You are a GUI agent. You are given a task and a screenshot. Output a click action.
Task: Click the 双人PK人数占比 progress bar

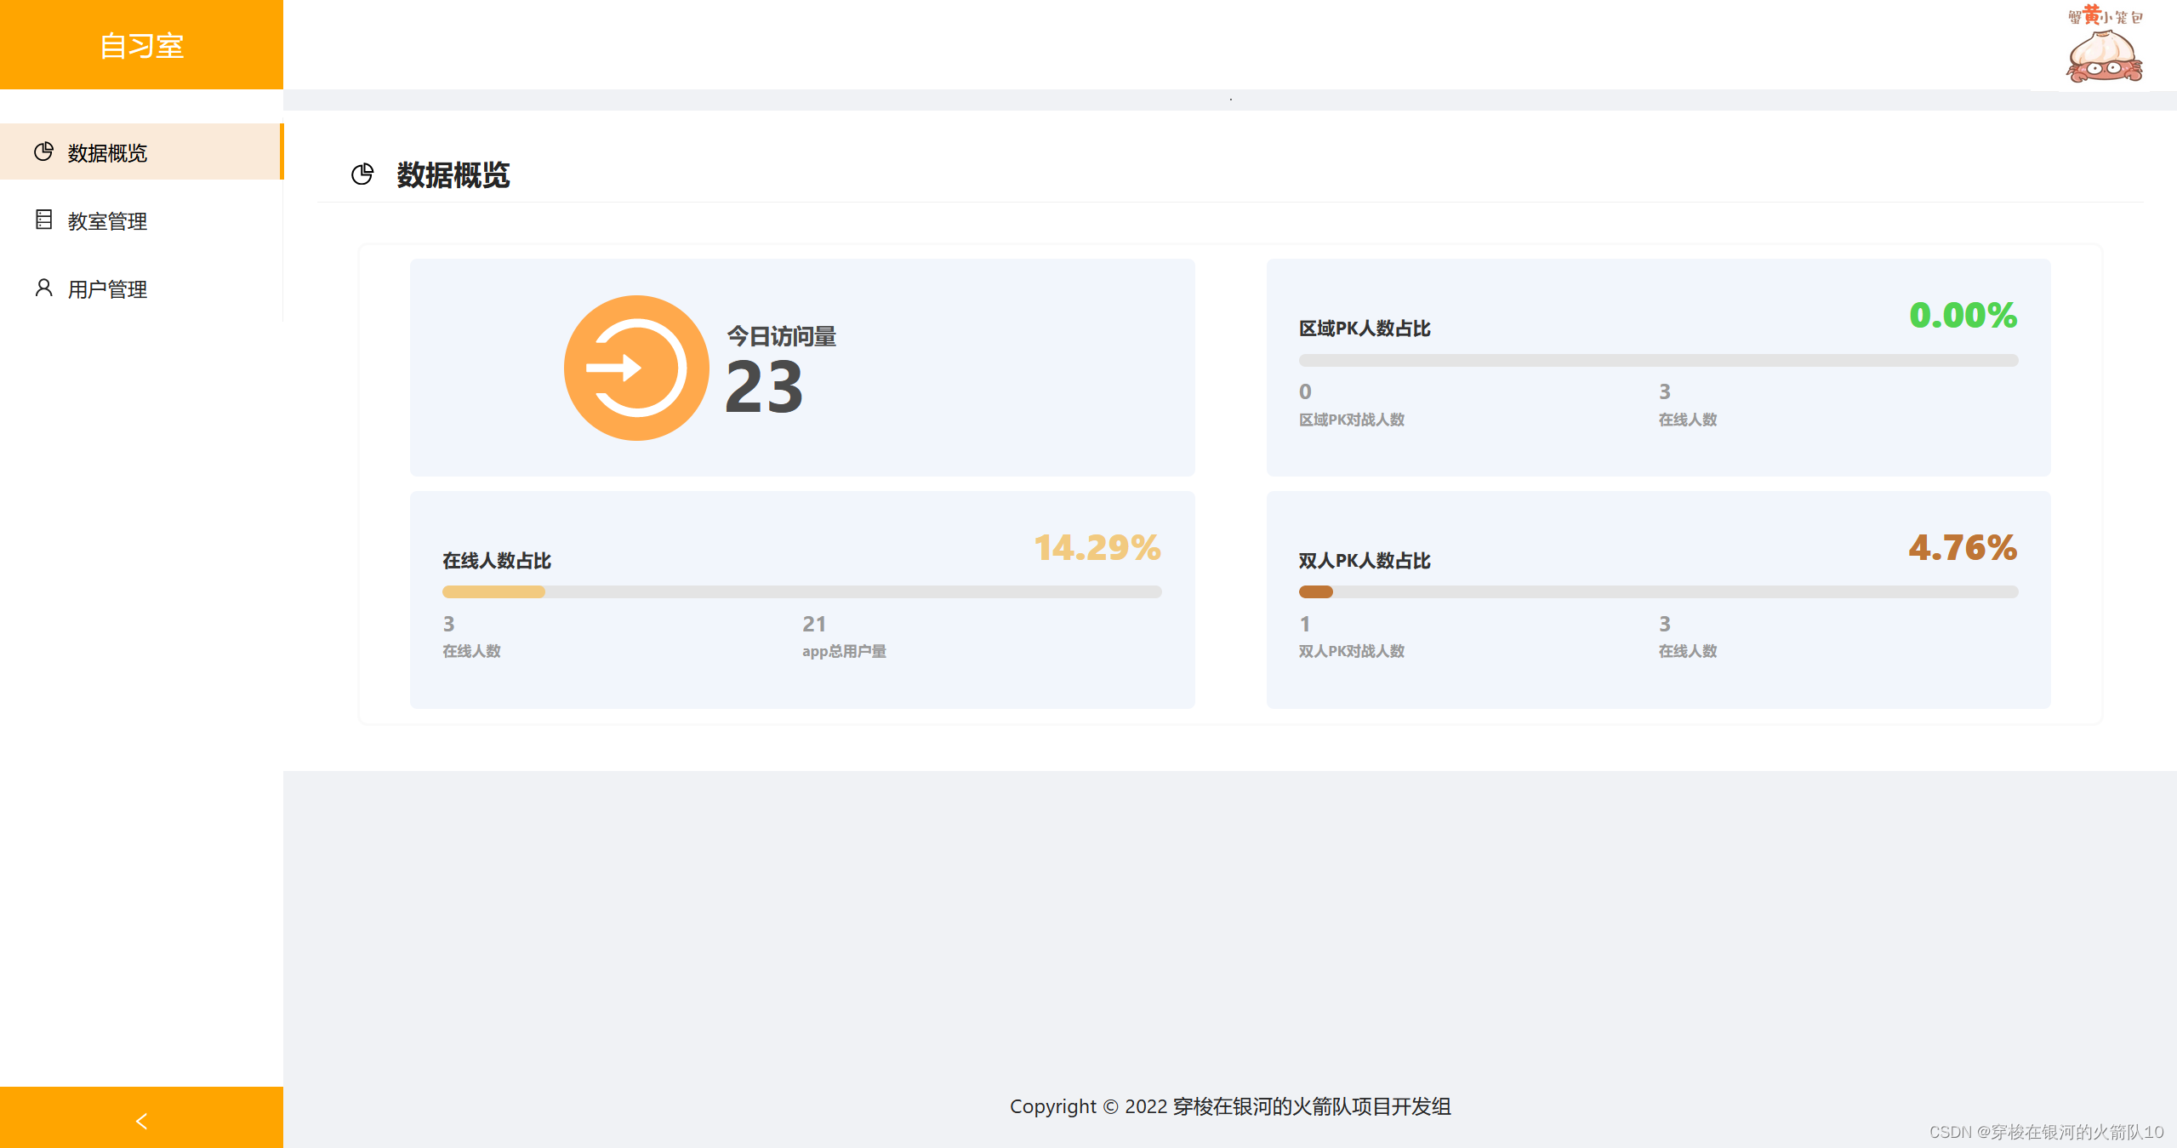pos(1658,591)
